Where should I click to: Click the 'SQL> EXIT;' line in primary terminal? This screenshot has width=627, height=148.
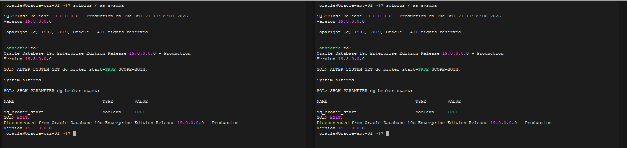17,117
